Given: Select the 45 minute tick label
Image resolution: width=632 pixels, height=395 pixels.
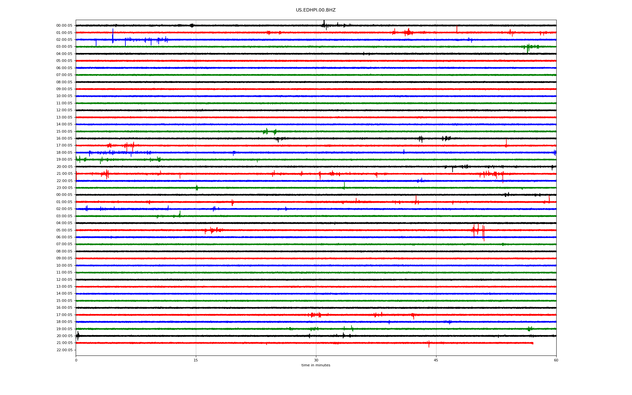Looking at the screenshot, I should 436,360.
